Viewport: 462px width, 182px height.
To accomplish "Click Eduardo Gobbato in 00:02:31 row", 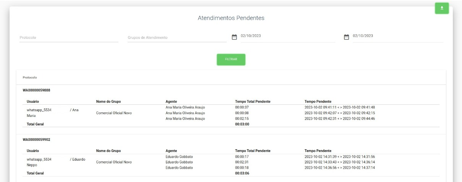I will click(179, 162).
